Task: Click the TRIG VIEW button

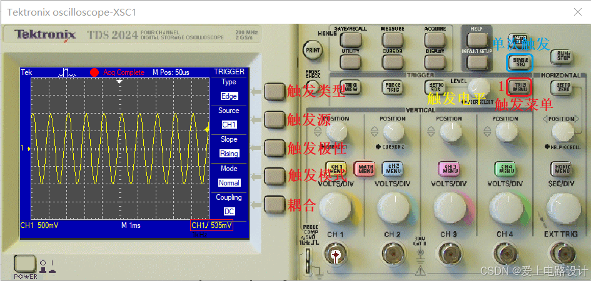Action: pos(350,87)
